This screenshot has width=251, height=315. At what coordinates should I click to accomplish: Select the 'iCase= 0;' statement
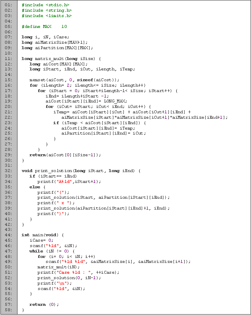pyautogui.click(x=41, y=240)
